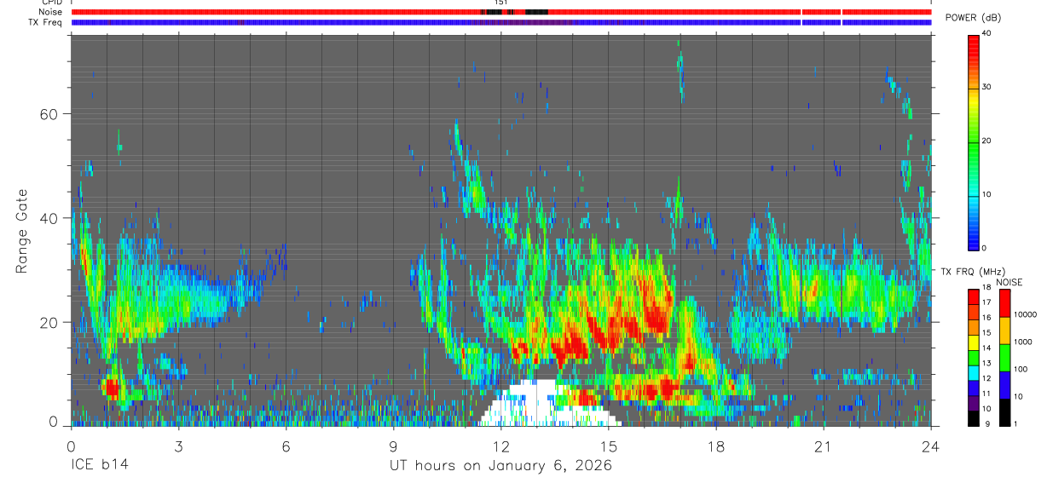Click the yellow segment of TX FRQ colorbar

pyautogui.click(x=973, y=342)
